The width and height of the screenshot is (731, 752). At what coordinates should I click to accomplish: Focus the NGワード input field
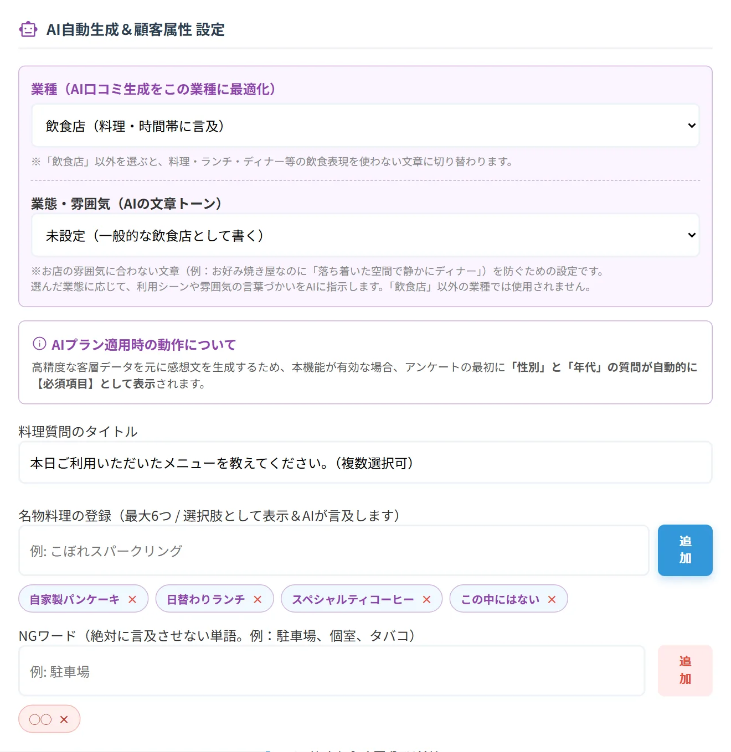332,671
